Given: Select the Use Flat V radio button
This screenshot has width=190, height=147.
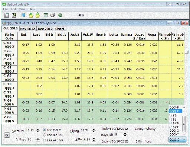Looking at the screenshot, I should pos(45,130).
